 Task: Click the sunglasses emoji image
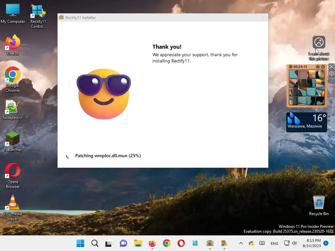[104, 94]
